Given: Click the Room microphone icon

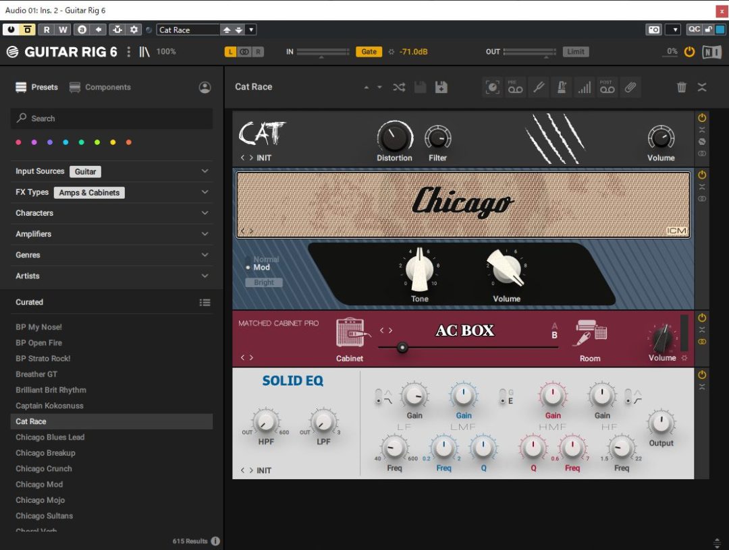Looking at the screenshot, I should click(x=589, y=333).
